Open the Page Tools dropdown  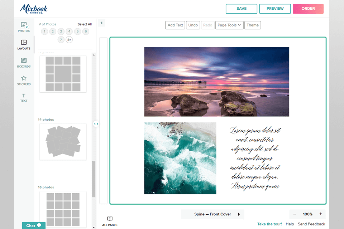[x=229, y=25]
